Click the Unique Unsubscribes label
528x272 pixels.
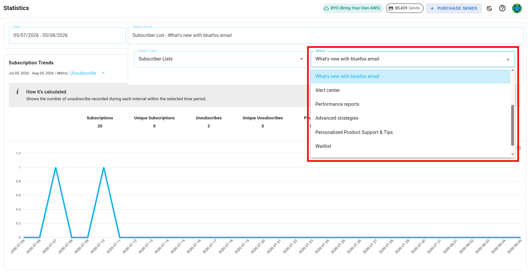(x=263, y=118)
